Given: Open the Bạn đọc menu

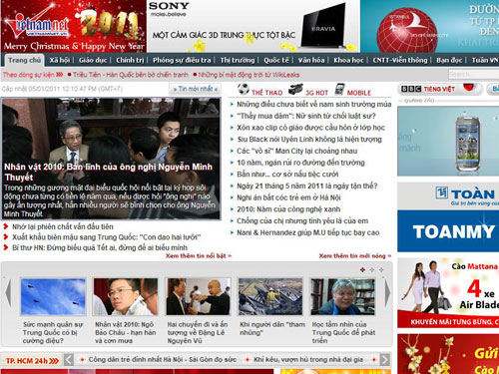Looking at the screenshot, I should pos(449,60).
